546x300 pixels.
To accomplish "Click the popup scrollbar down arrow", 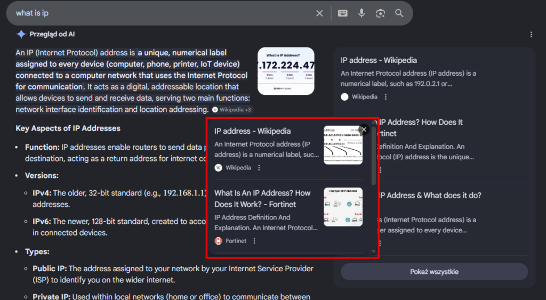I will [374, 252].
